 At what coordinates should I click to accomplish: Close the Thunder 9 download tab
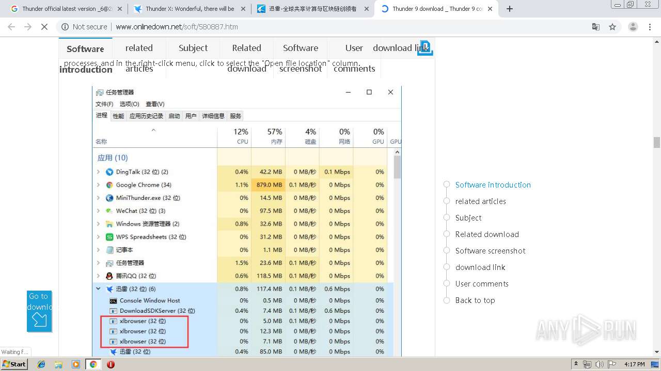[490, 9]
